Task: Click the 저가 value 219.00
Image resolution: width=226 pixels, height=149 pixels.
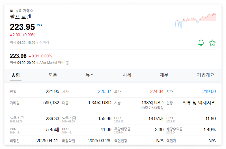Action: (209, 91)
